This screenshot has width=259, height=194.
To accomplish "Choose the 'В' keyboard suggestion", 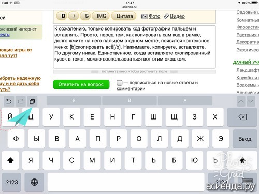I will 129,100.
